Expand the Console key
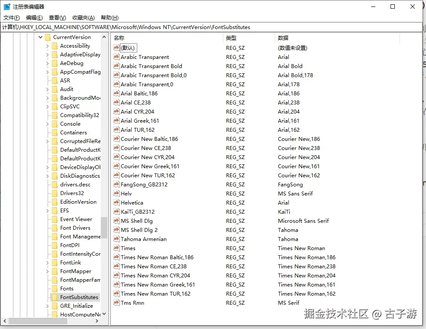This screenshot has height=329, width=426. tap(47, 124)
